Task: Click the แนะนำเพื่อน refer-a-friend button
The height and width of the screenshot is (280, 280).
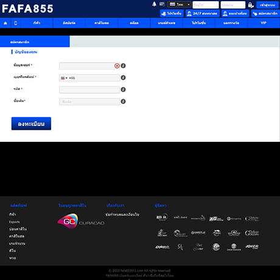Action: click(x=235, y=13)
